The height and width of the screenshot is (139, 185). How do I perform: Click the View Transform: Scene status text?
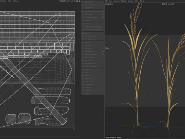point(113,137)
